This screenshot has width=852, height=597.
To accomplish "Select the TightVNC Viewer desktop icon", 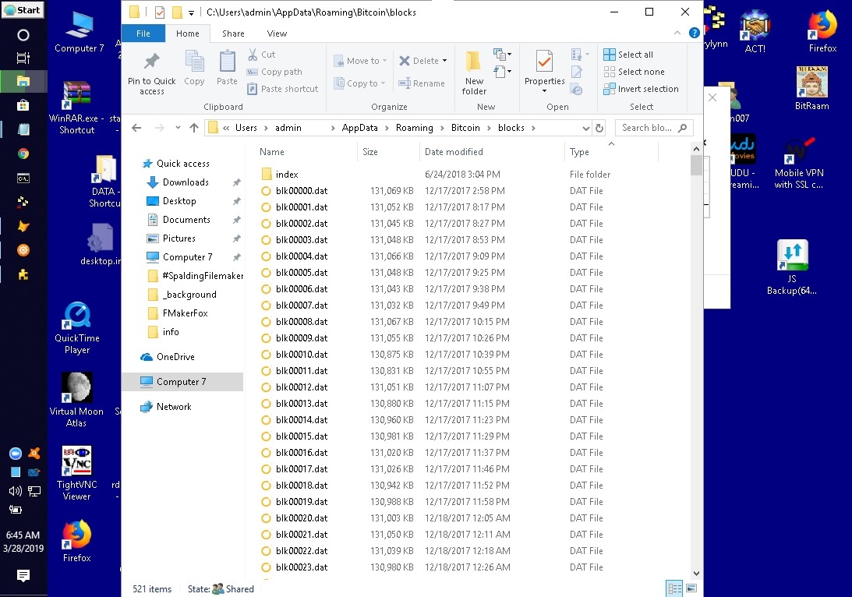I will (76, 473).
